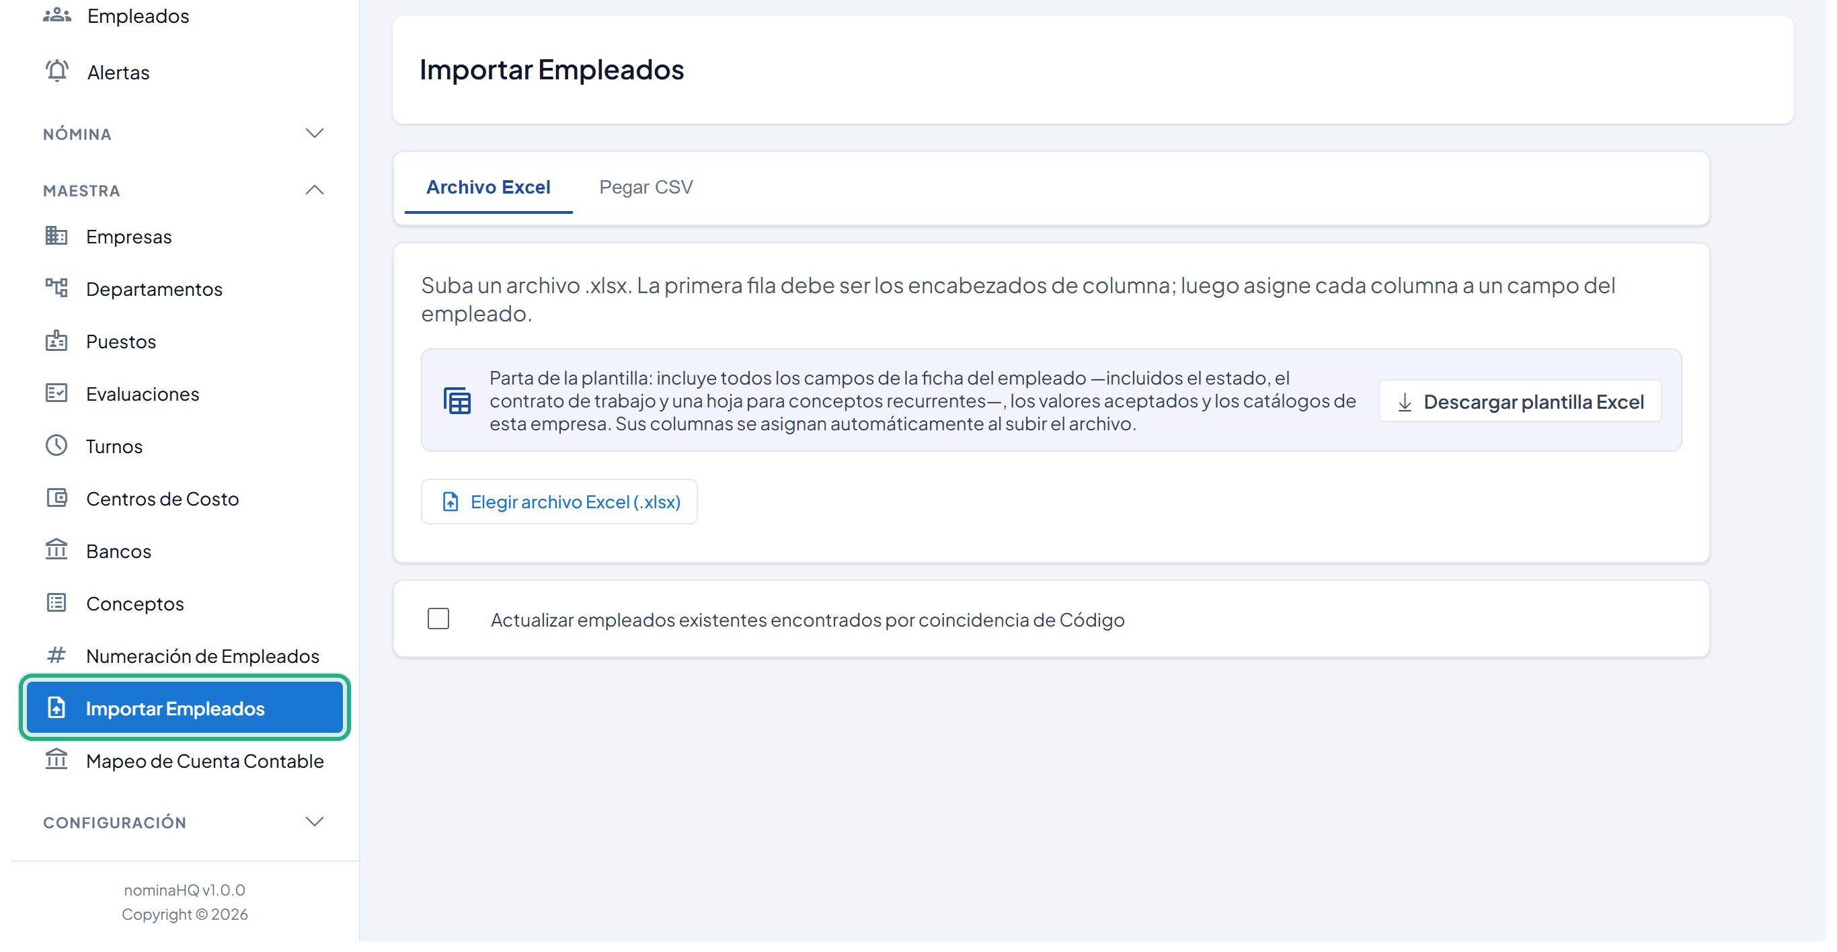Collapse the MAESTRA section chevron

[x=316, y=191]
